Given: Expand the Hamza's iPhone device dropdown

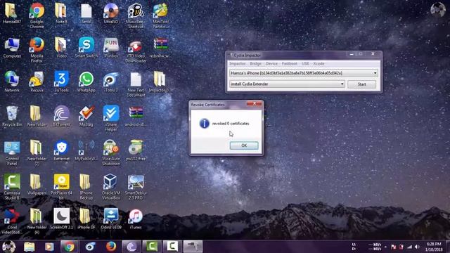Looking at the screenshot, I should (x=375, y=73).
